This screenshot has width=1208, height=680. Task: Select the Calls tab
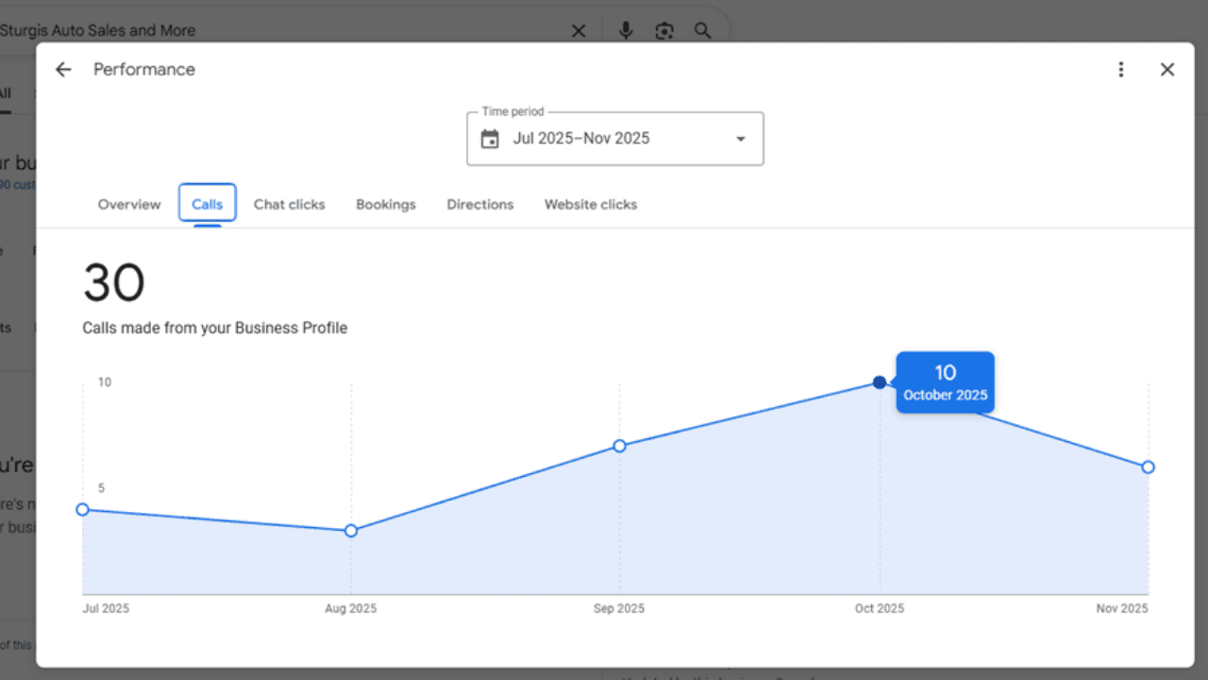pos(208,204)
